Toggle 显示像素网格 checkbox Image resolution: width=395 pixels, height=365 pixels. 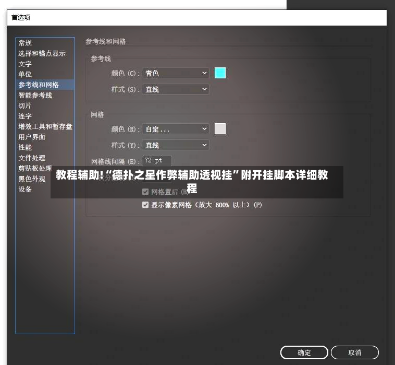click(145, 205)
